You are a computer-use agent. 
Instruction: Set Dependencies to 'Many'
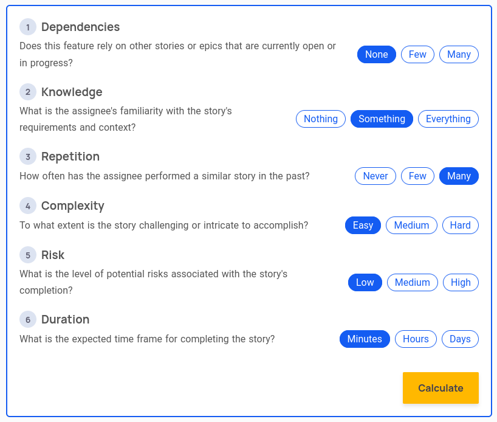459,55
